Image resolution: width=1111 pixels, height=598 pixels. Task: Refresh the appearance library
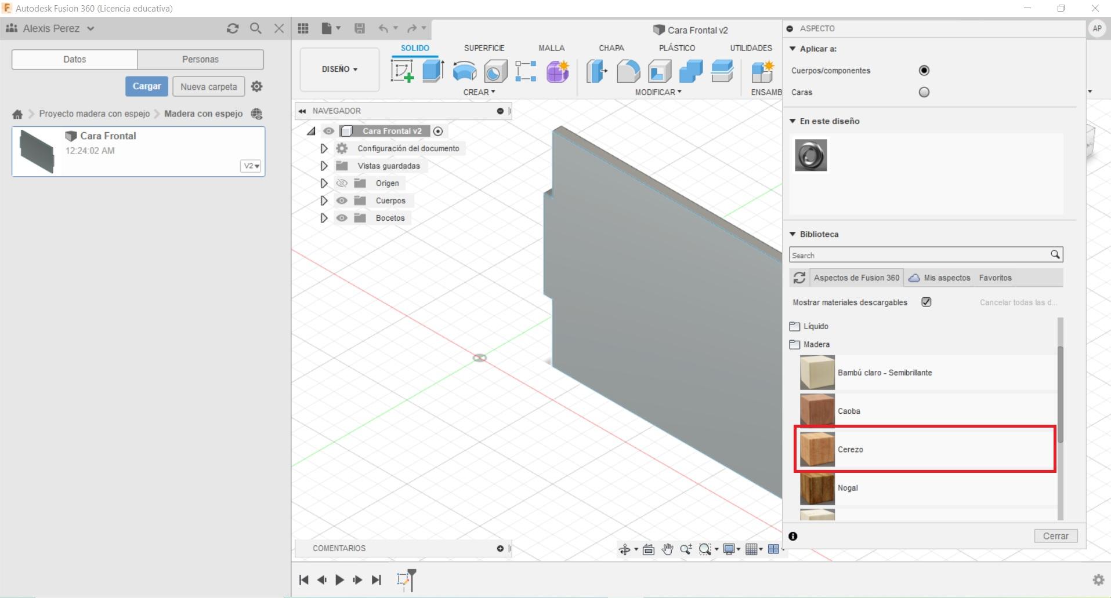click(799, 278)
